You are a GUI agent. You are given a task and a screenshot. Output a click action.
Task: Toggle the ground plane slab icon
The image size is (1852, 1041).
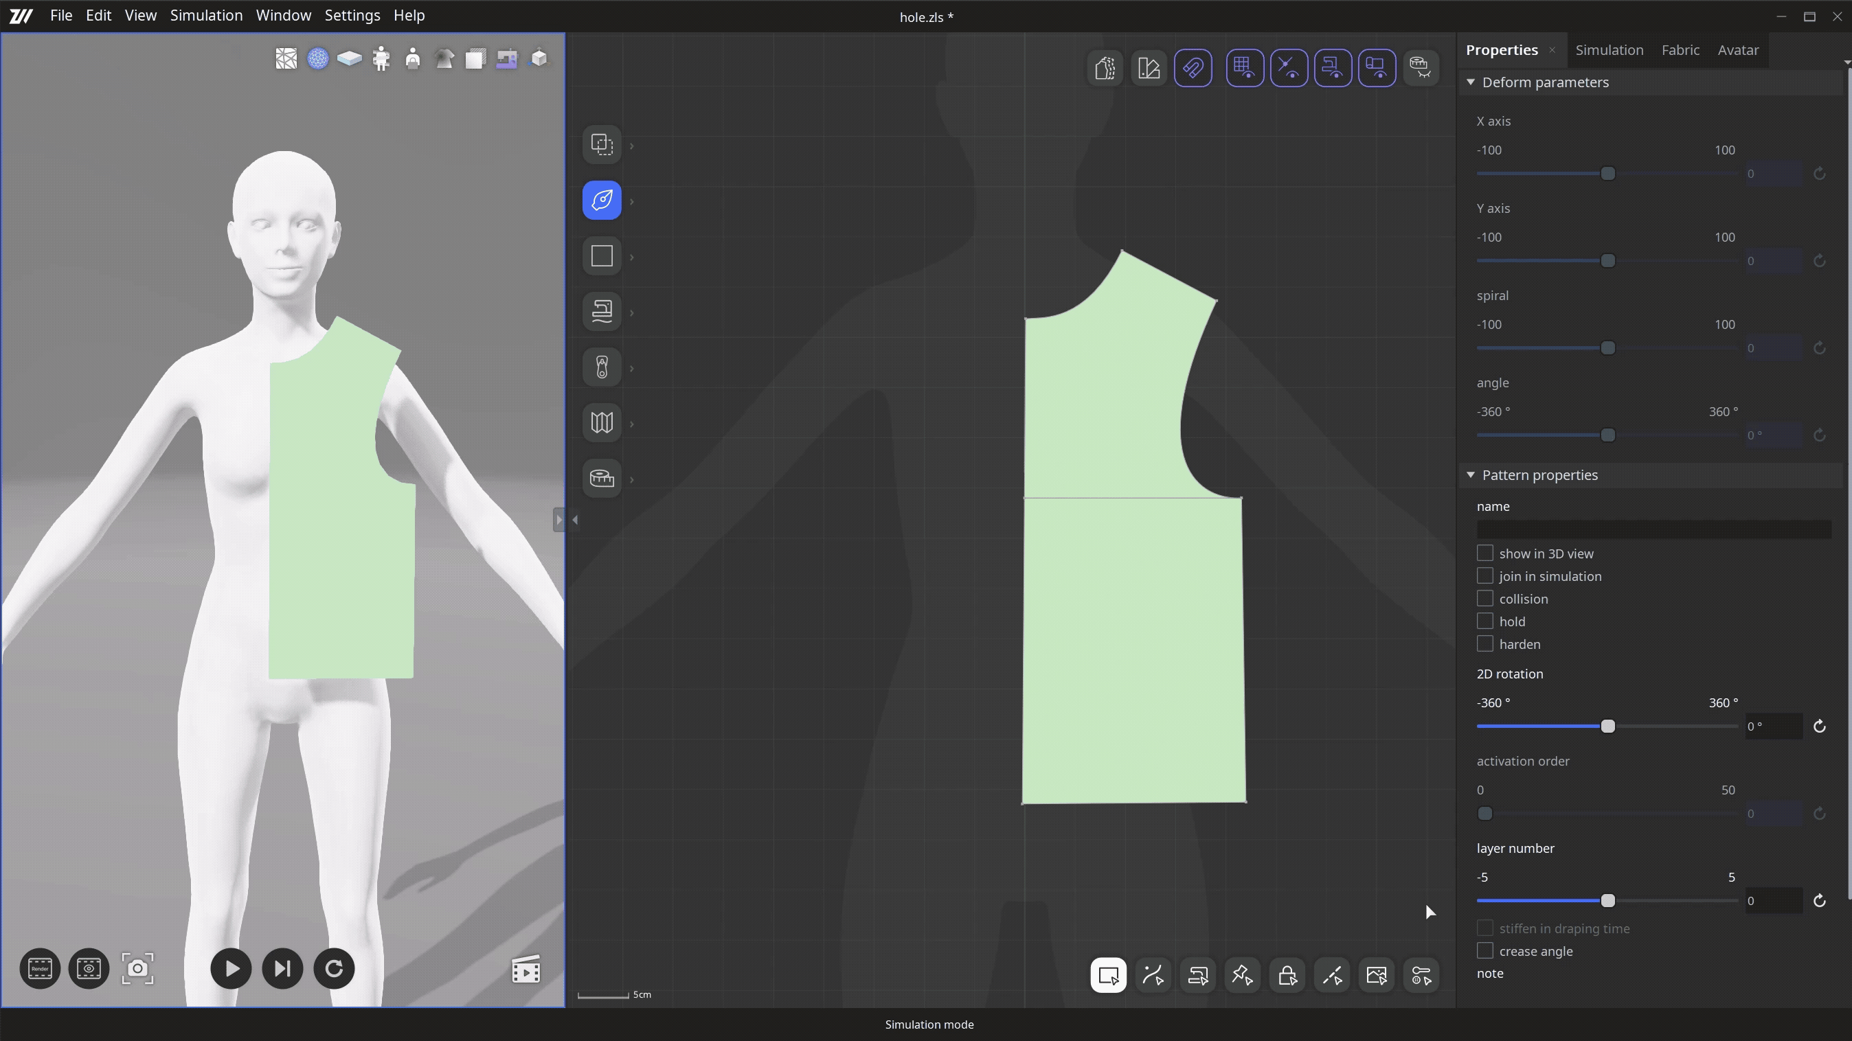350,58
